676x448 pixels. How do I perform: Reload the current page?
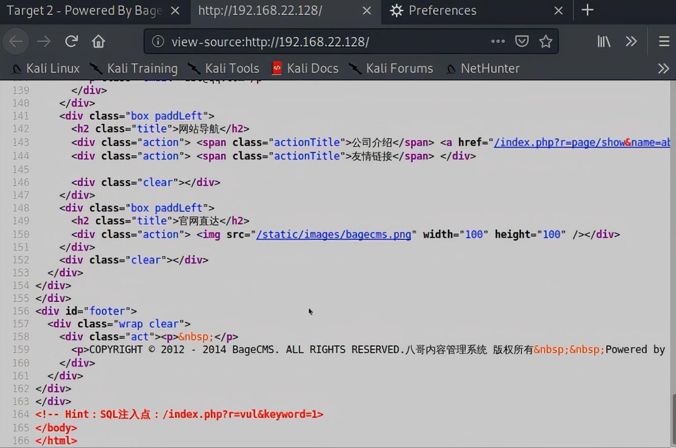[71, 41]
